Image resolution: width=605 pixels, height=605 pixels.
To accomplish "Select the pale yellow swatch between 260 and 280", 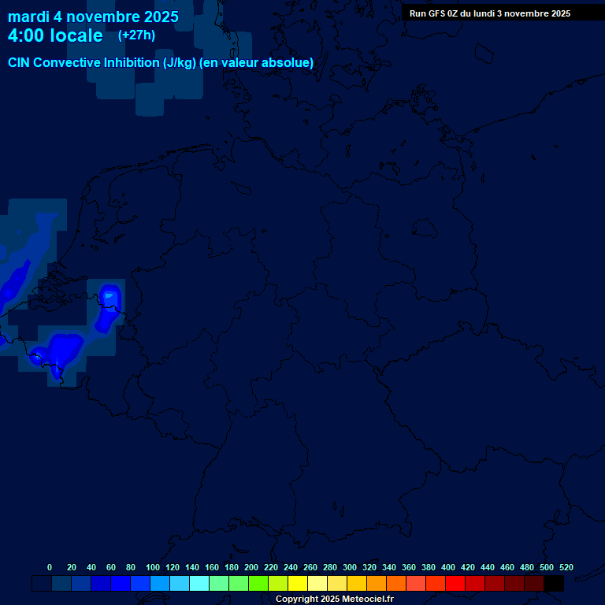I will 317,583.
